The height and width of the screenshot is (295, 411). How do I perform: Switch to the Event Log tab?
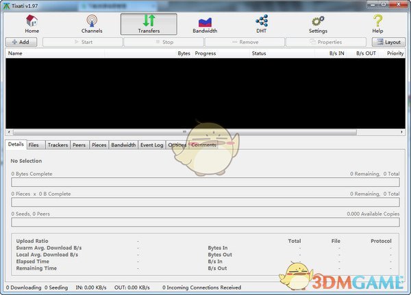point(152,145)
